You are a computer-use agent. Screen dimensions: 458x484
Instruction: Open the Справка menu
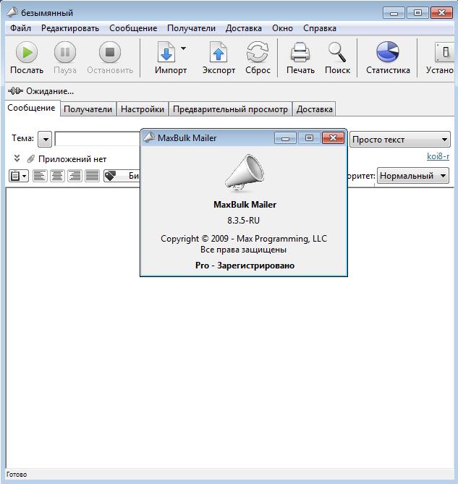[x=319, y=28]
